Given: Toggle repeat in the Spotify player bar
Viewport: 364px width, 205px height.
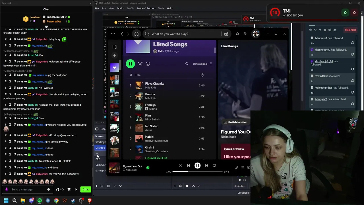Looking at the screenshot, I should (214, 165).
